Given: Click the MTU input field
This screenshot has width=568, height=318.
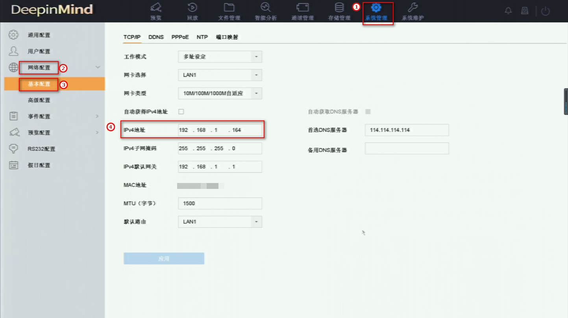Looking at the screenshot, I should click(x=219, y=203).
